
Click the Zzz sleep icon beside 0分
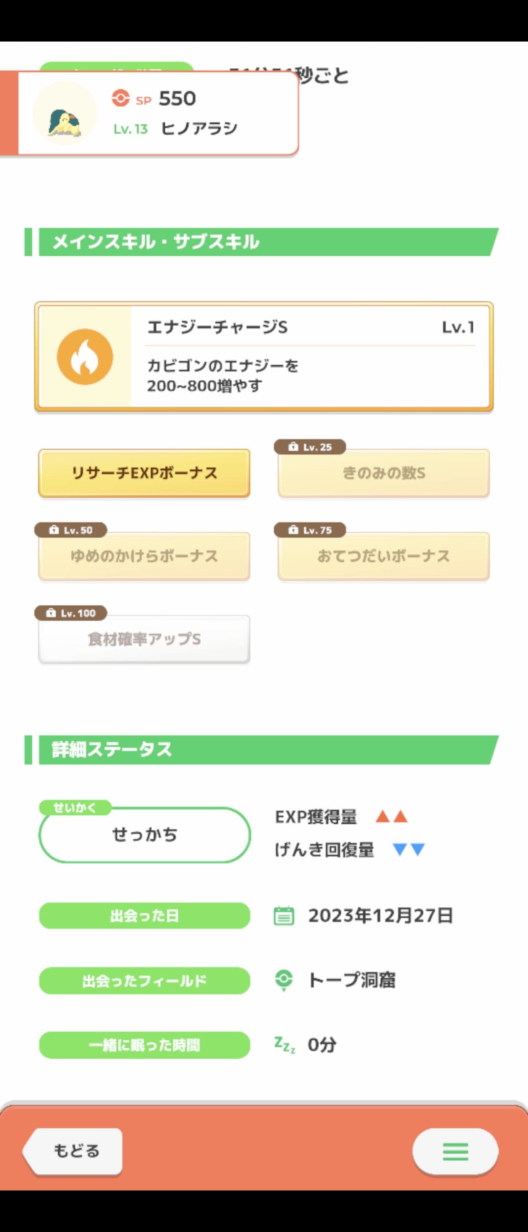[285, 1045]
